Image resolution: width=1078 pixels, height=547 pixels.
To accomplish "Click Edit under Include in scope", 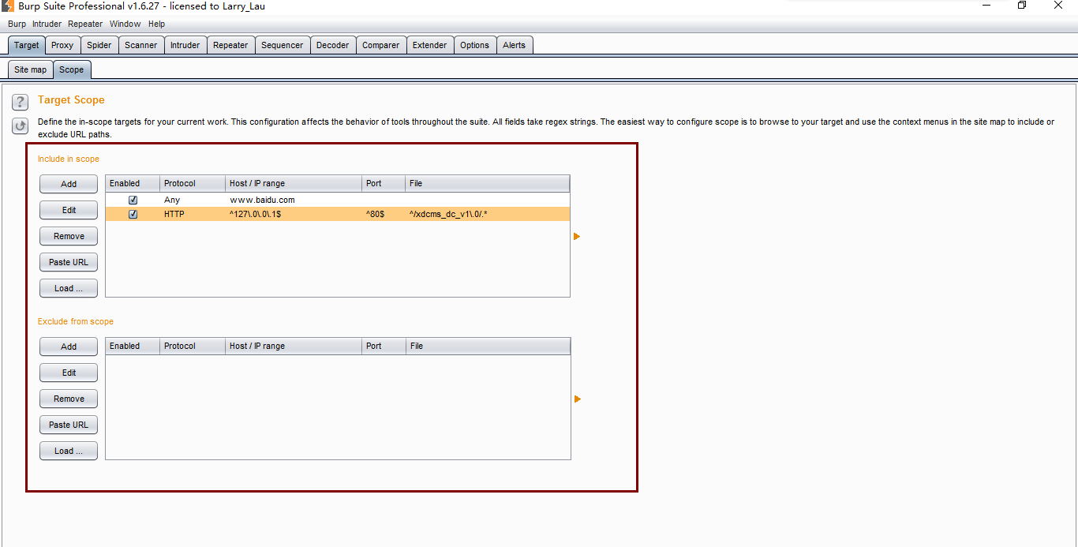I will pos(69,210).
